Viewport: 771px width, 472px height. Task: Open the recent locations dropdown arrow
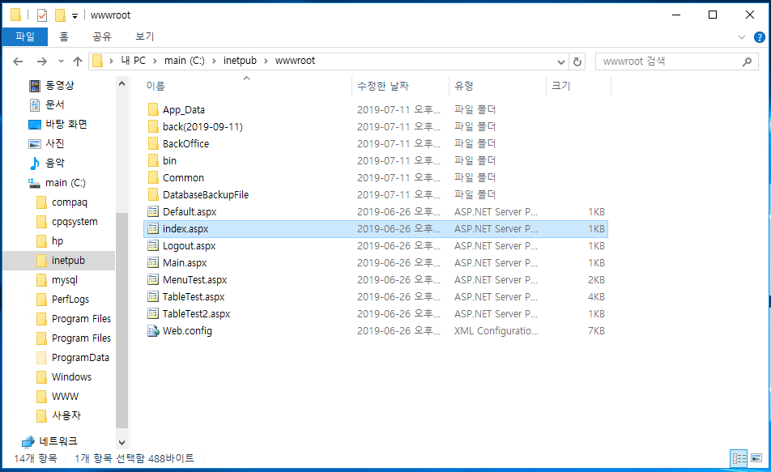click(x=61, y=62)
